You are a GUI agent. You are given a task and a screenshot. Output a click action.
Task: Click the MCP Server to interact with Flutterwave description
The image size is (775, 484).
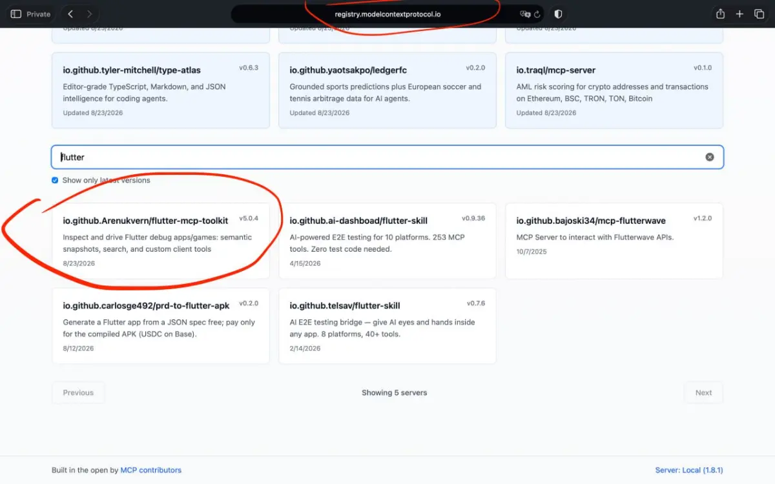click(595, 237)
